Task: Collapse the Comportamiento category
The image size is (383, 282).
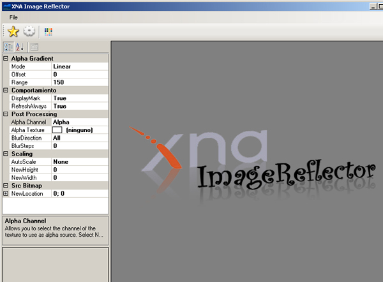Action: (x=6, y=91)
